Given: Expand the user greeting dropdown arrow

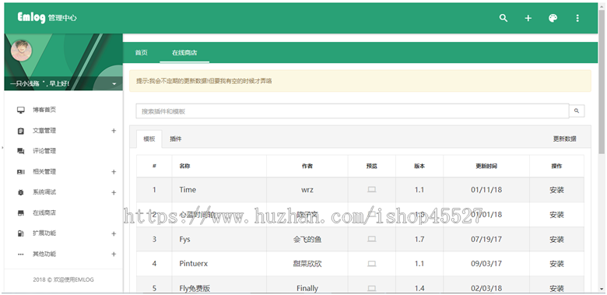Looking at the screenshot, I should point(114,84).
